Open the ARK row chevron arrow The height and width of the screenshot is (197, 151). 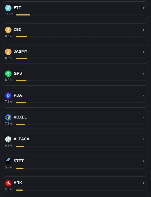click(143, 183)
